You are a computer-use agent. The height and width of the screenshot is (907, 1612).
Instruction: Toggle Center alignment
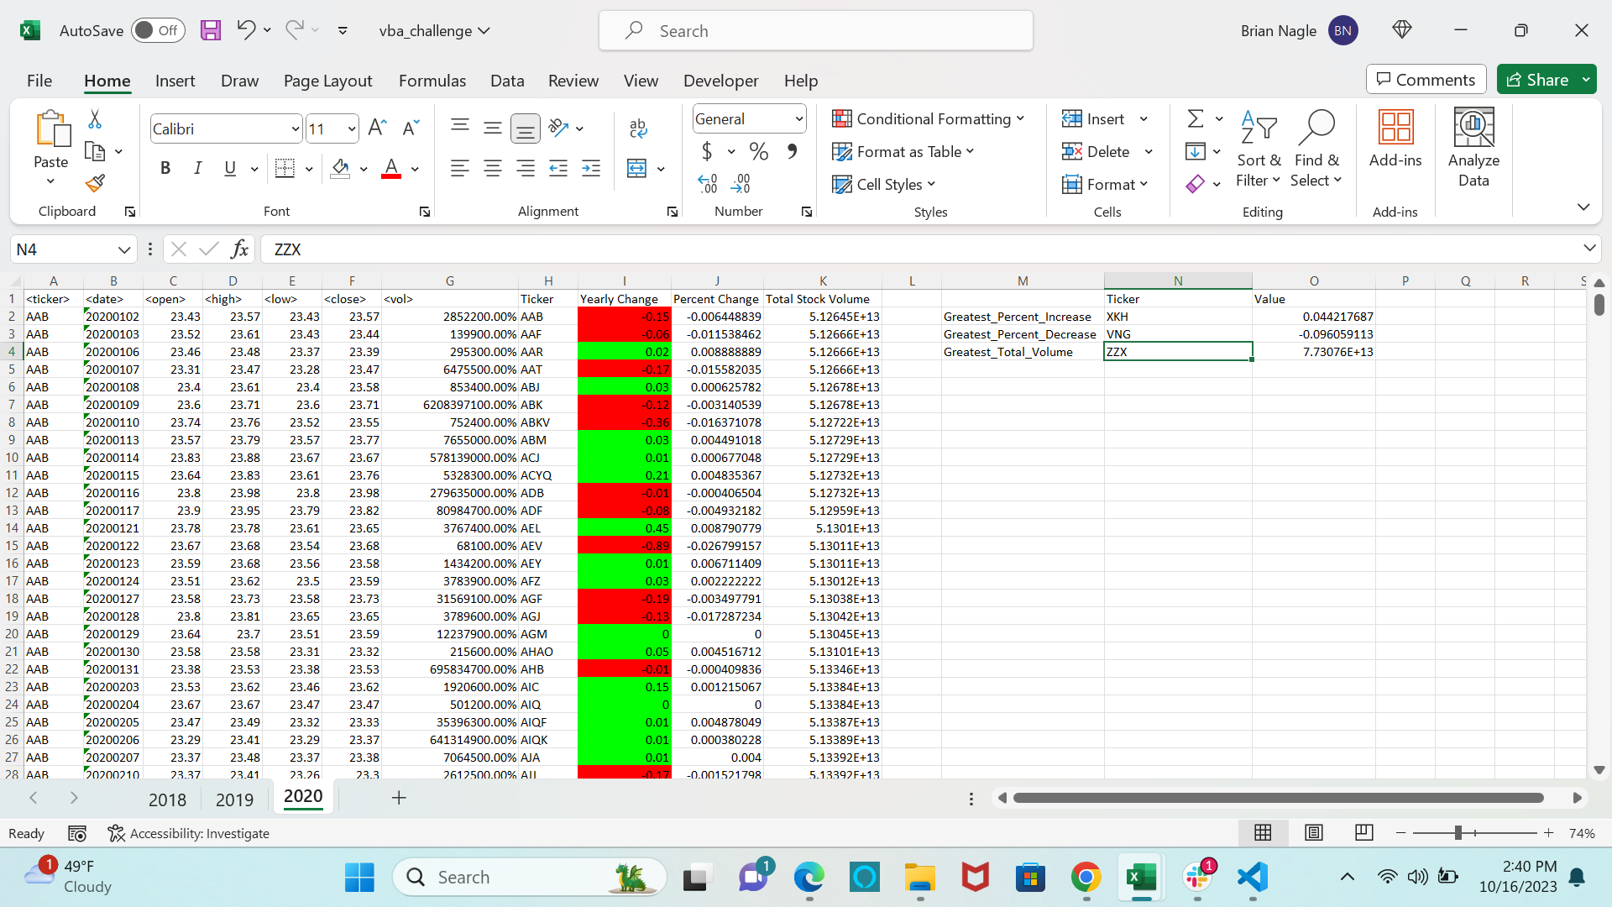(x=493, y=168)
